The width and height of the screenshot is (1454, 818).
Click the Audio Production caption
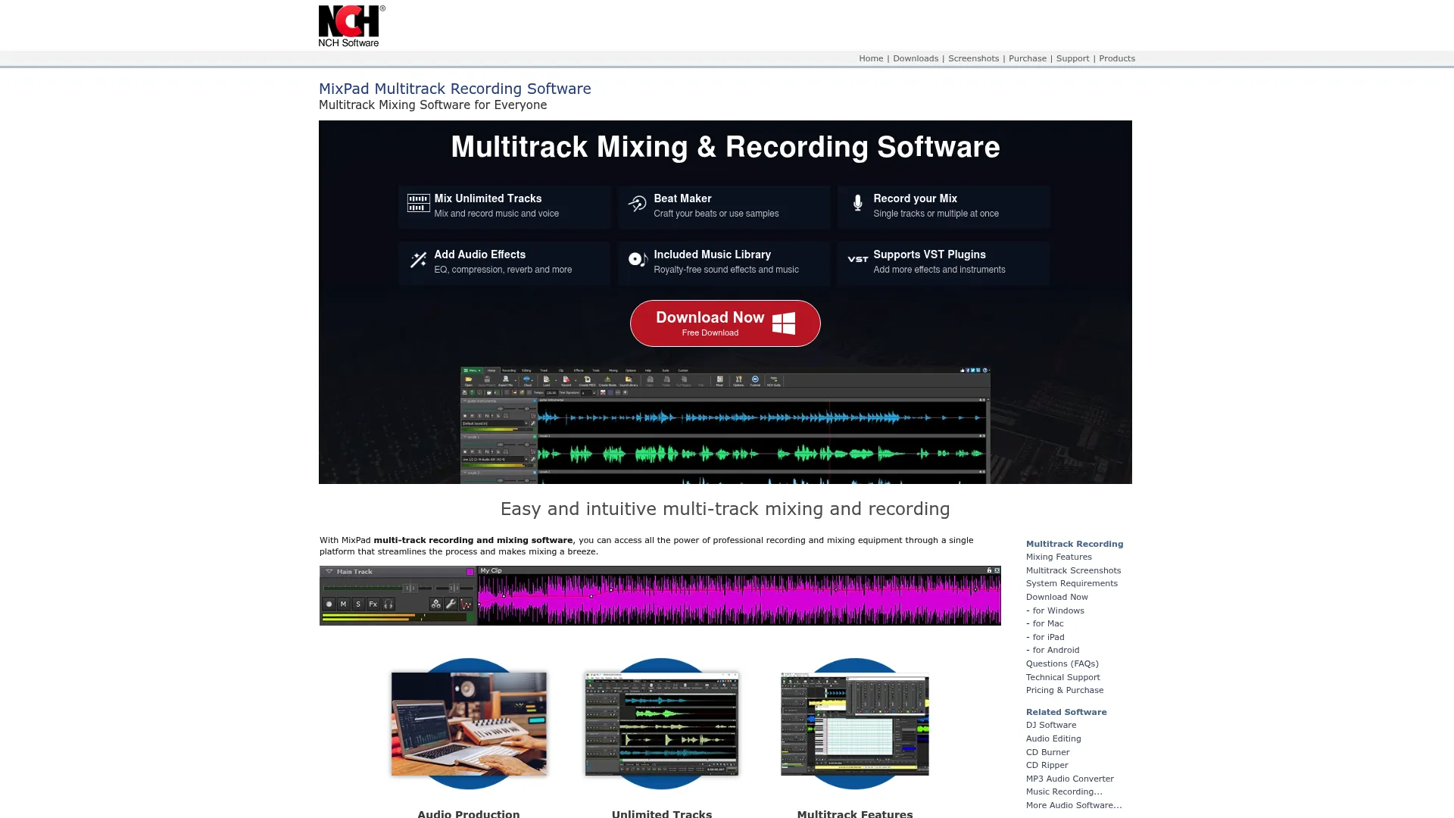[x=468, y=813]
